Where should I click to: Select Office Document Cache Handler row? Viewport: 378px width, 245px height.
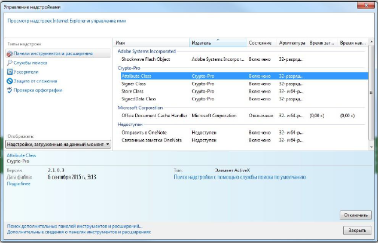[x=154, y=115]
